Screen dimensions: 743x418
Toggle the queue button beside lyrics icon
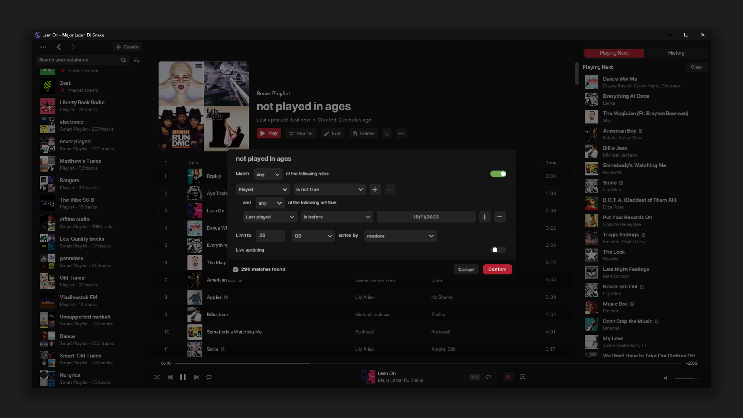[508, 377]
